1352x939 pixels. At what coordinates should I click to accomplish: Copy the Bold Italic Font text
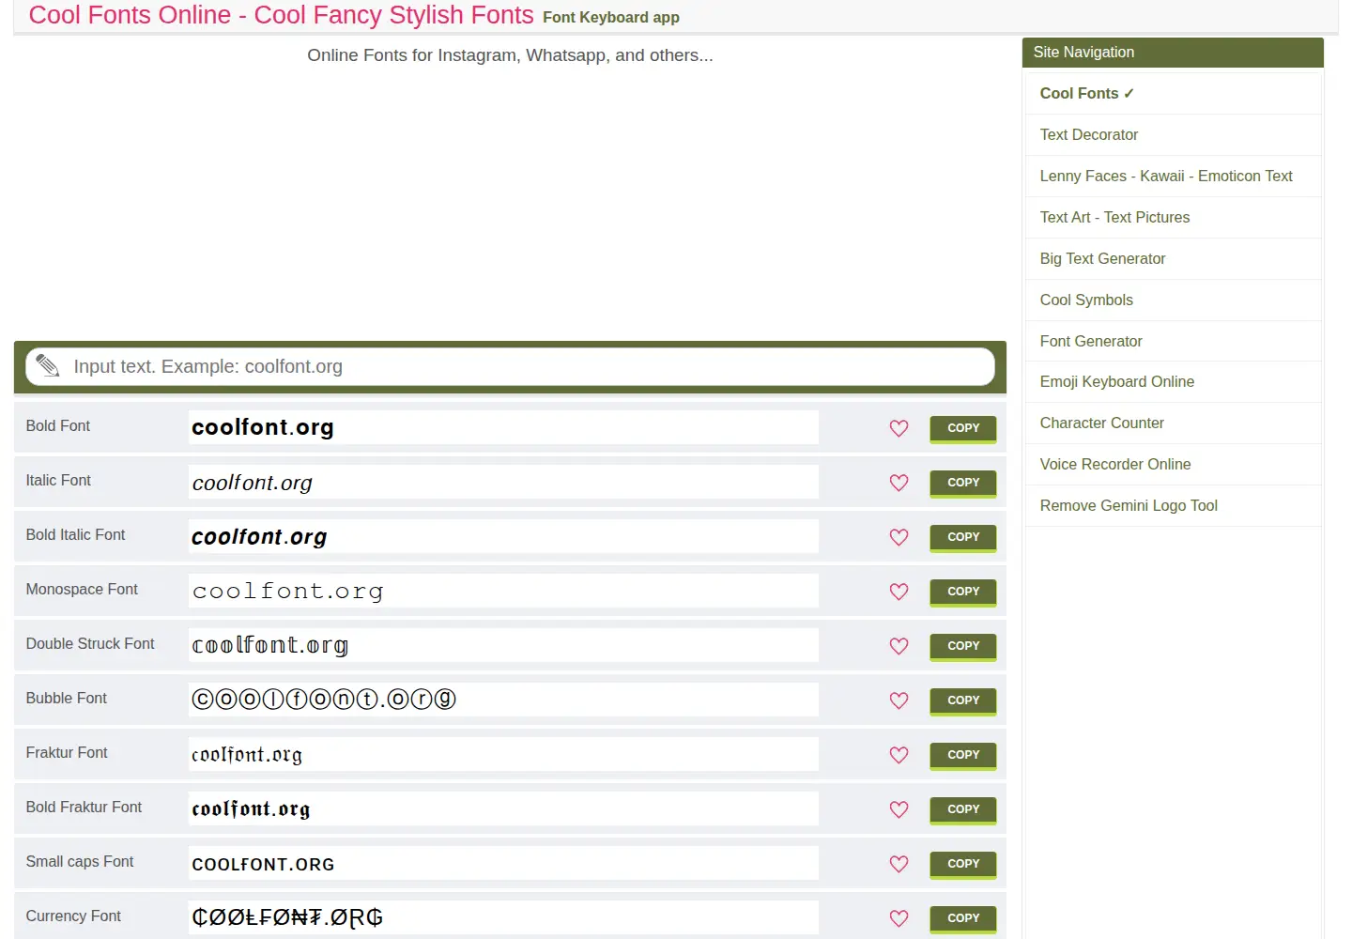click(x=963, y=537)
